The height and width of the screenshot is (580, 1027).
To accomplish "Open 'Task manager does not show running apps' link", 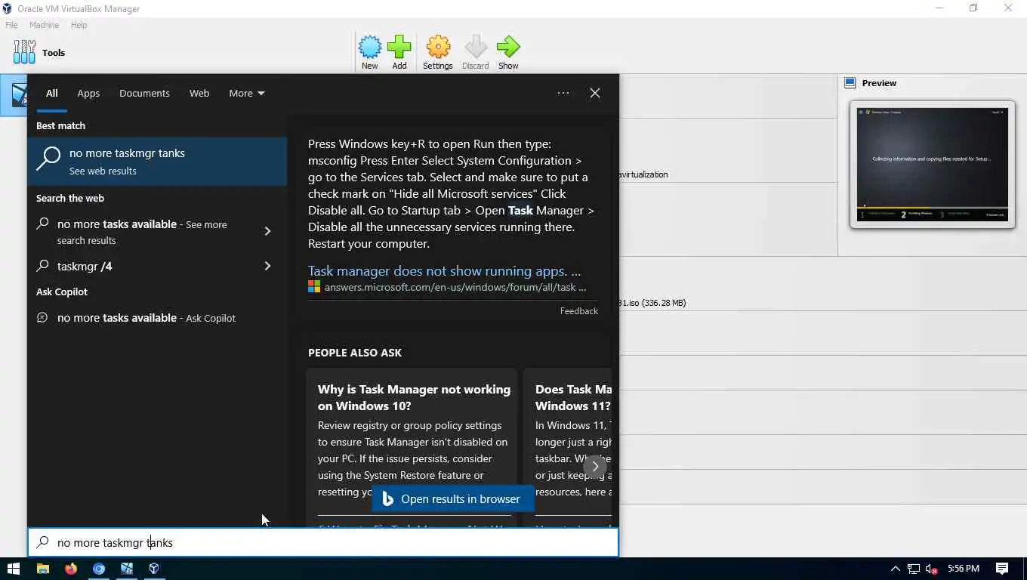I will (444, 271).
